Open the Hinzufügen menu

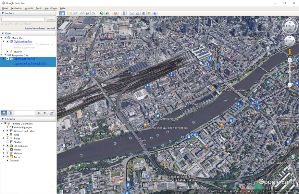[x=51, y=8]
